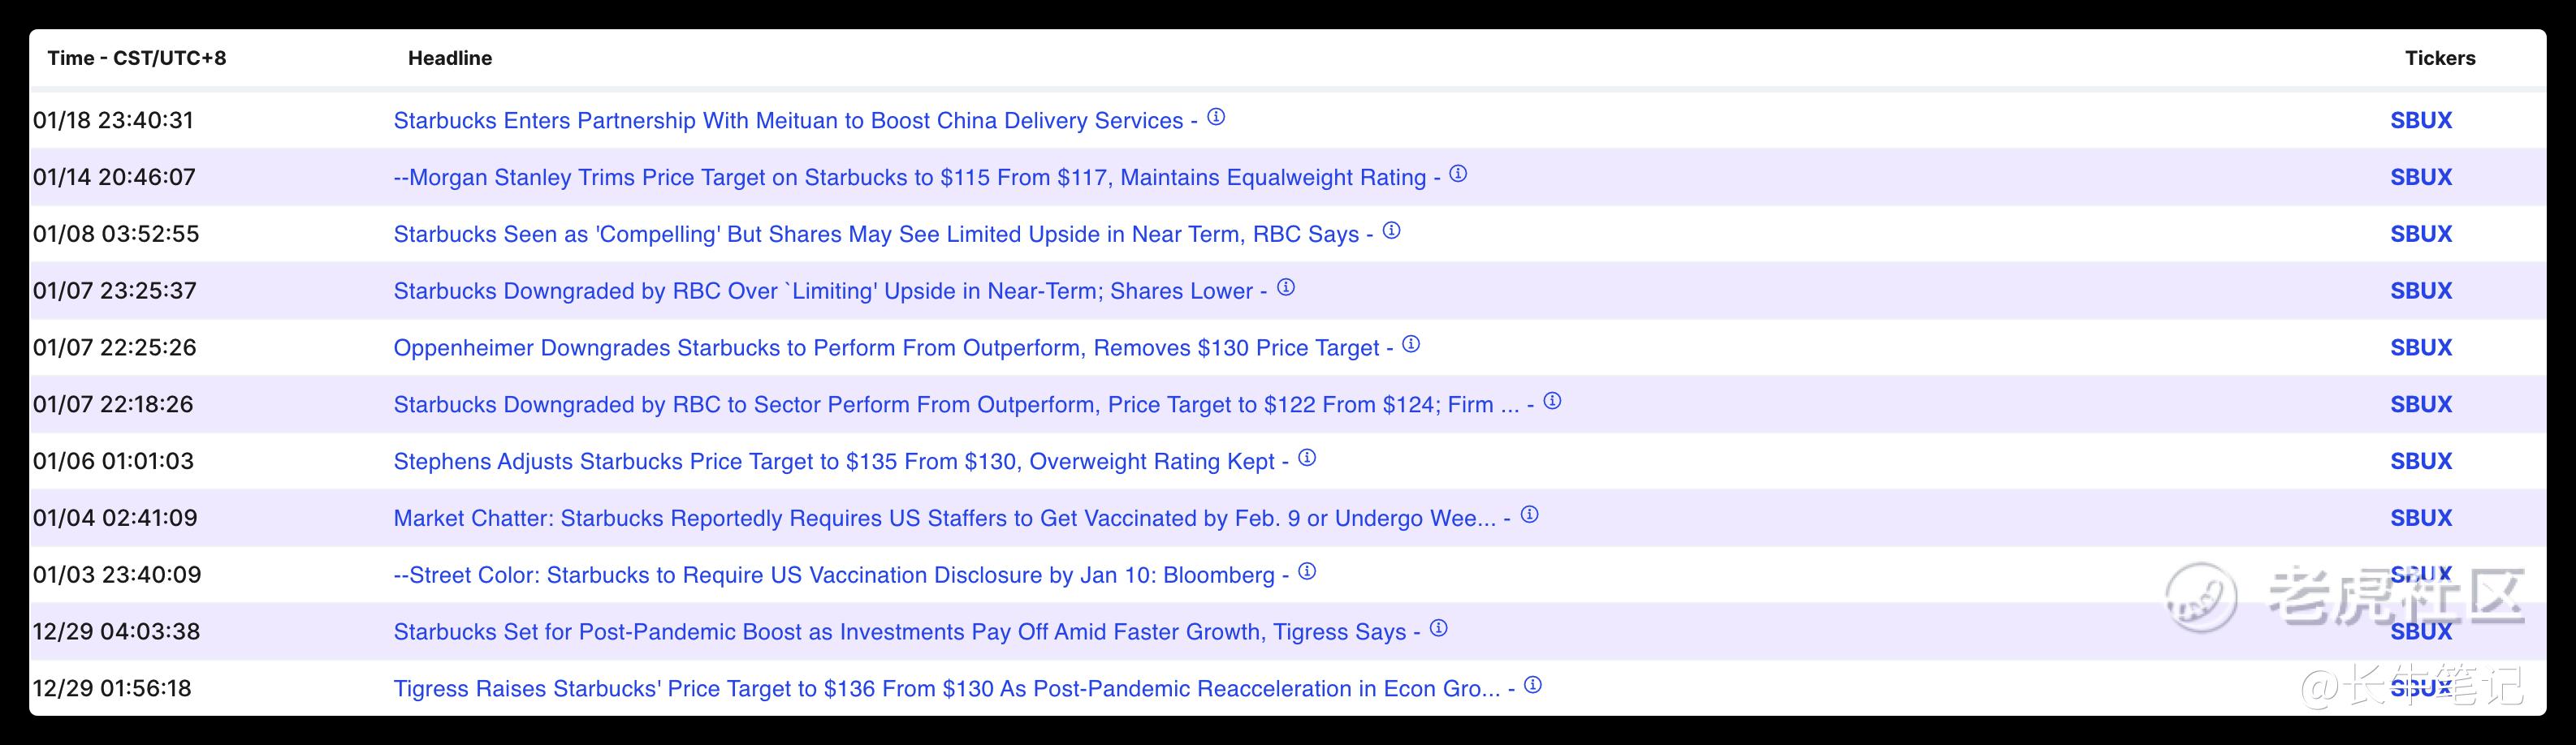Viewport: 2576px width, 745px height.
Task: Click info icon next to RBC 'Compelling' headline
Action: (x=1391, y=230)
